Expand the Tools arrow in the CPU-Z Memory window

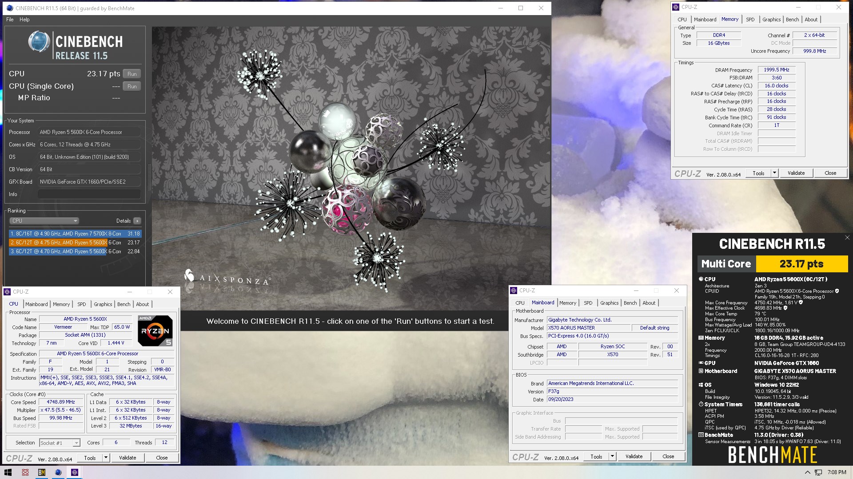click(774, 173)
